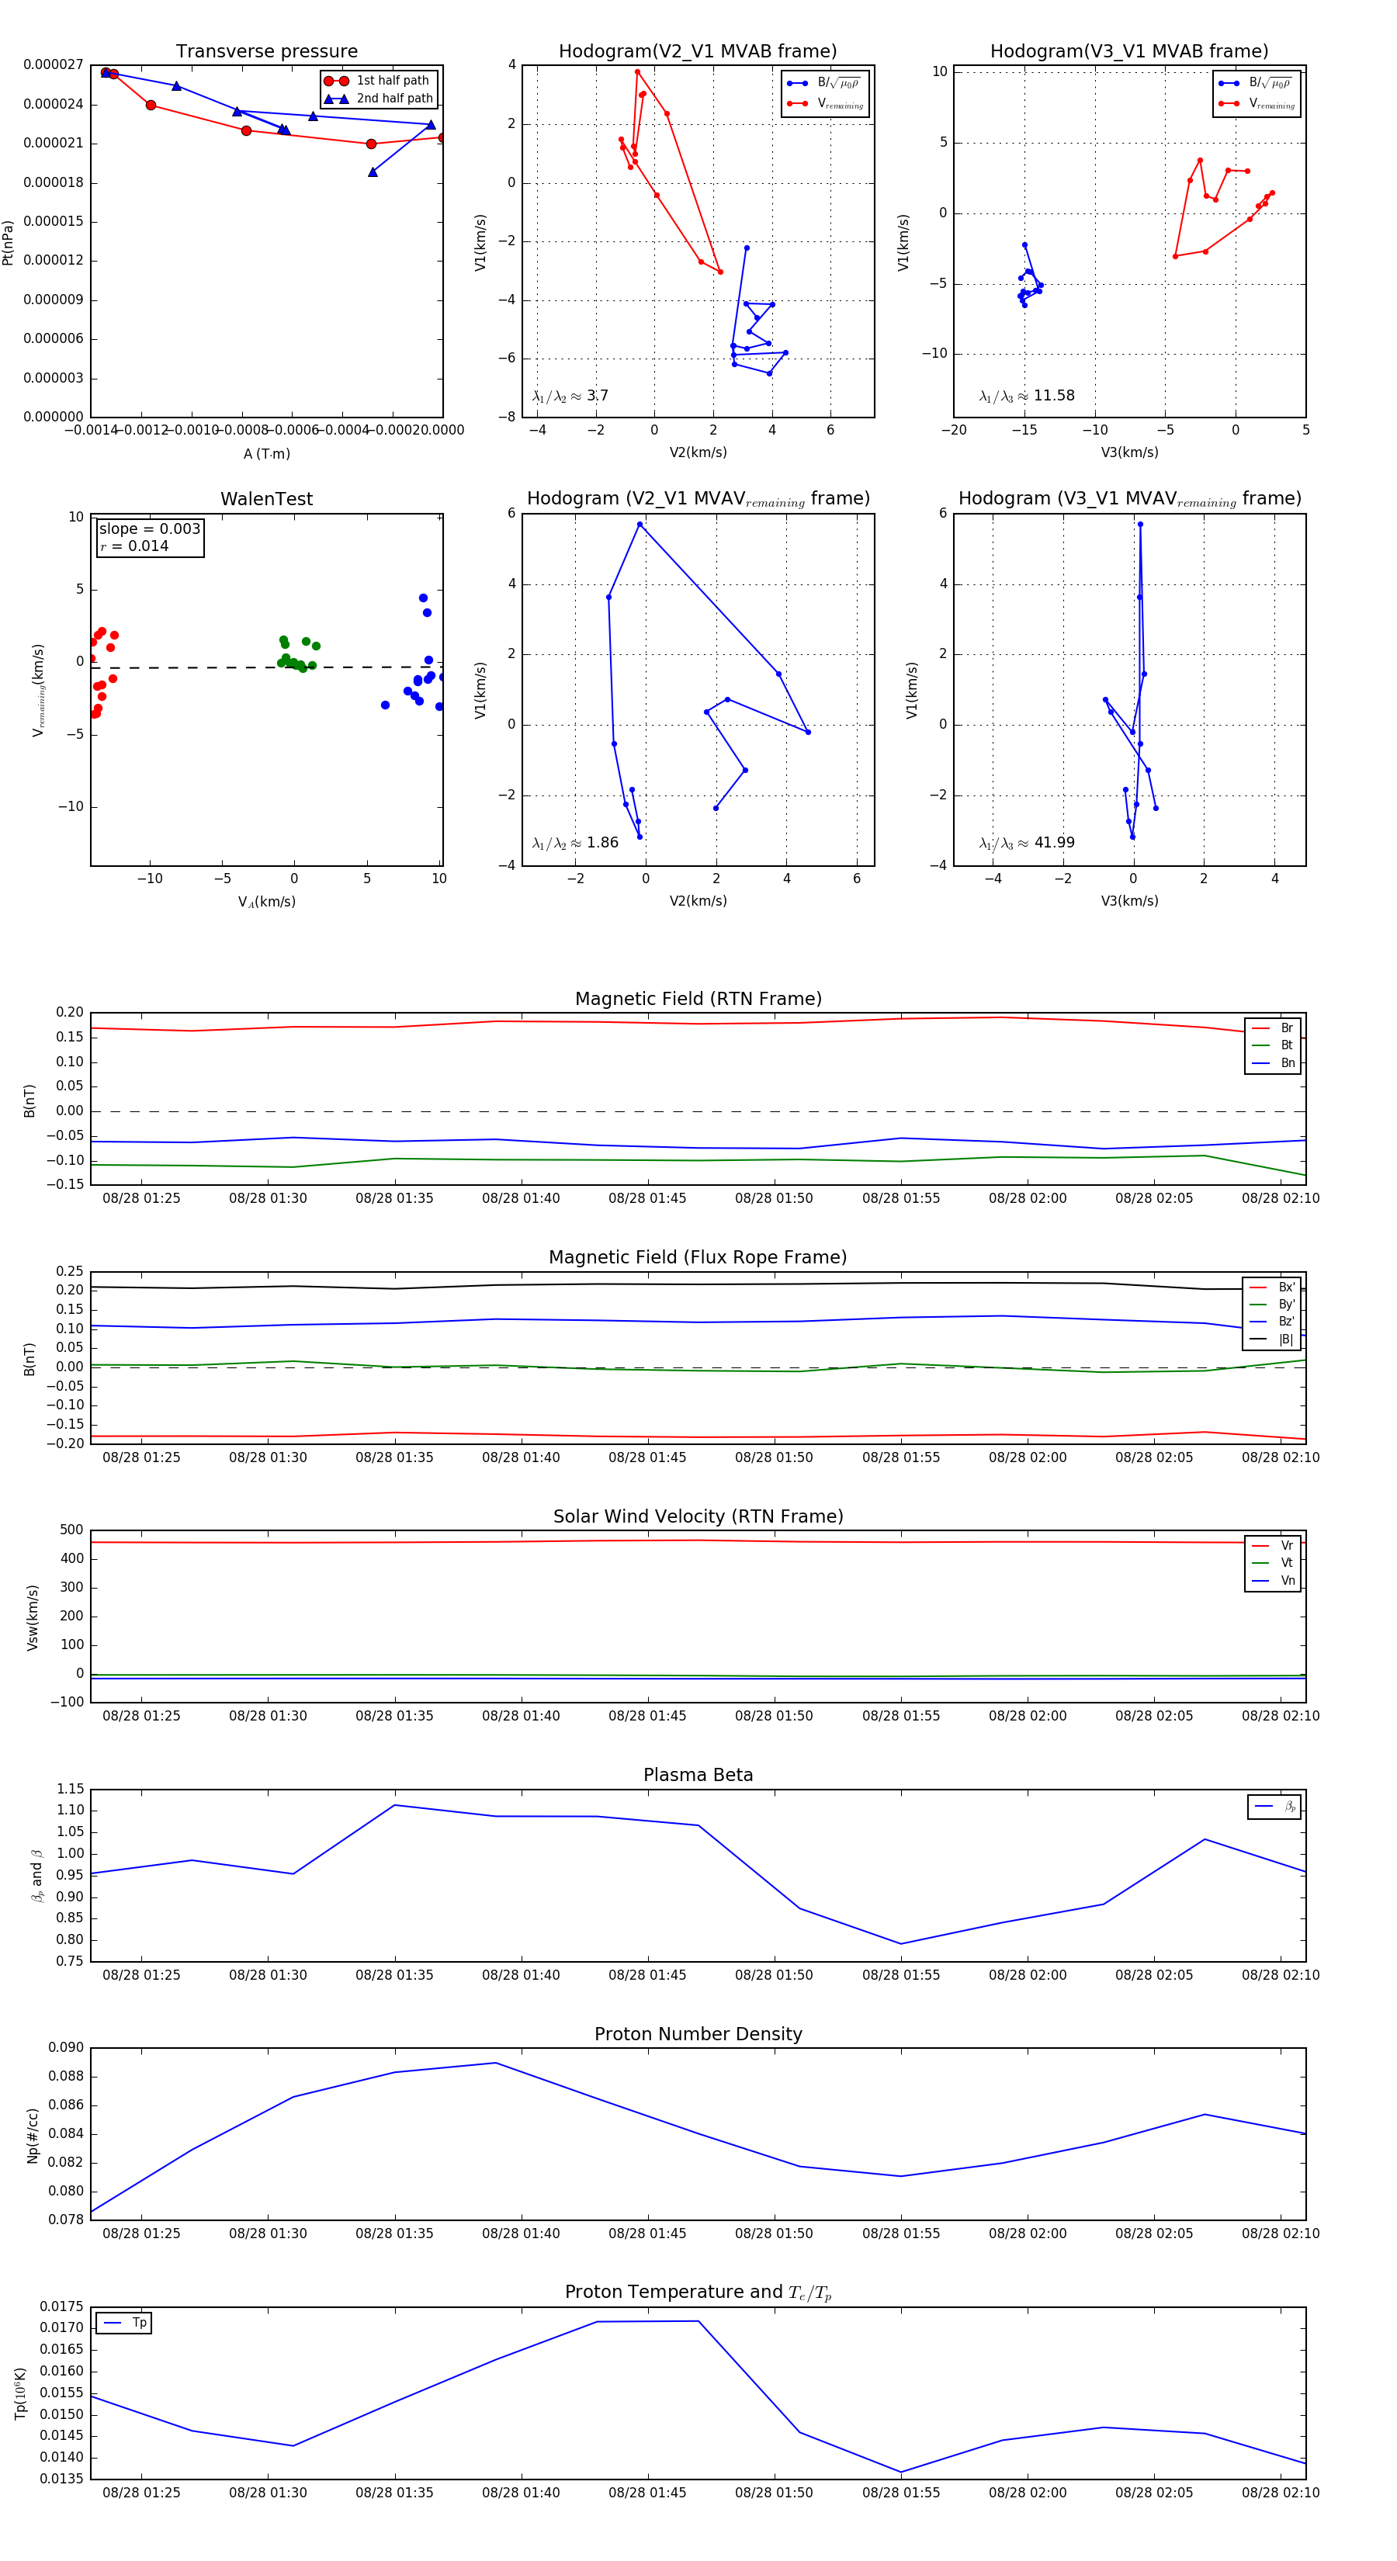1397x2561 pixels.
Task: Select the "|B|" legend entry
Action: pyautogui.click(x=1272, y=1339)
